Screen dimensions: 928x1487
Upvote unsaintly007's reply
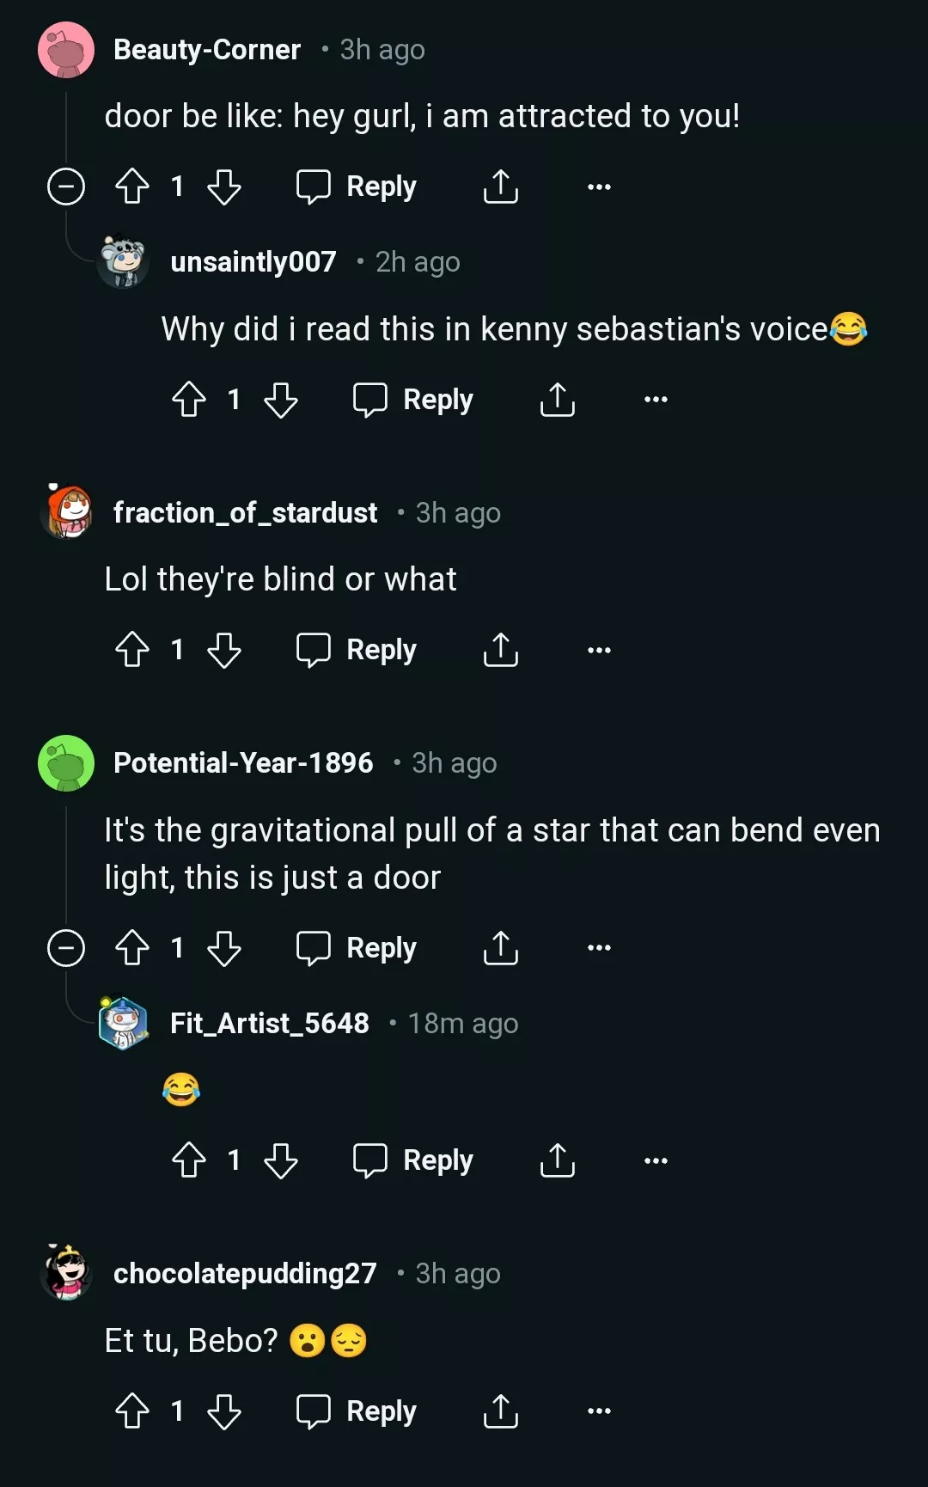coord(189,400)
